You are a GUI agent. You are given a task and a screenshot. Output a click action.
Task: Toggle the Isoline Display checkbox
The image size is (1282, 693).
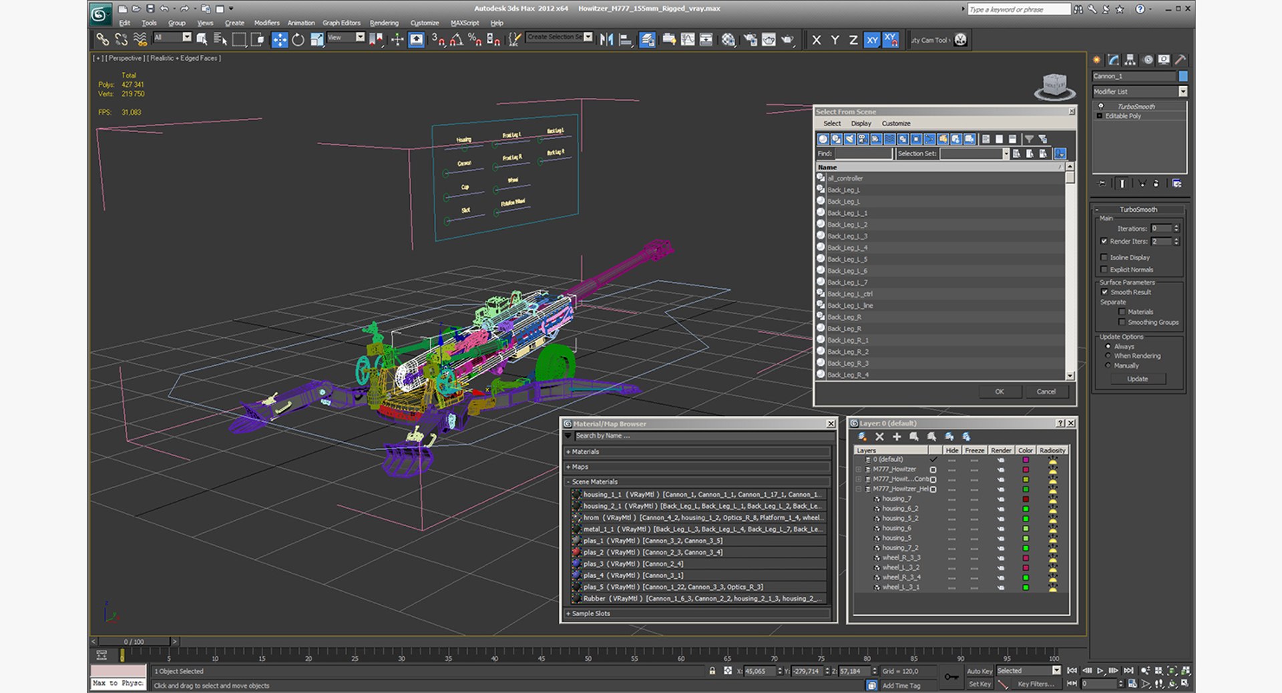click(x=1104, y=257)
